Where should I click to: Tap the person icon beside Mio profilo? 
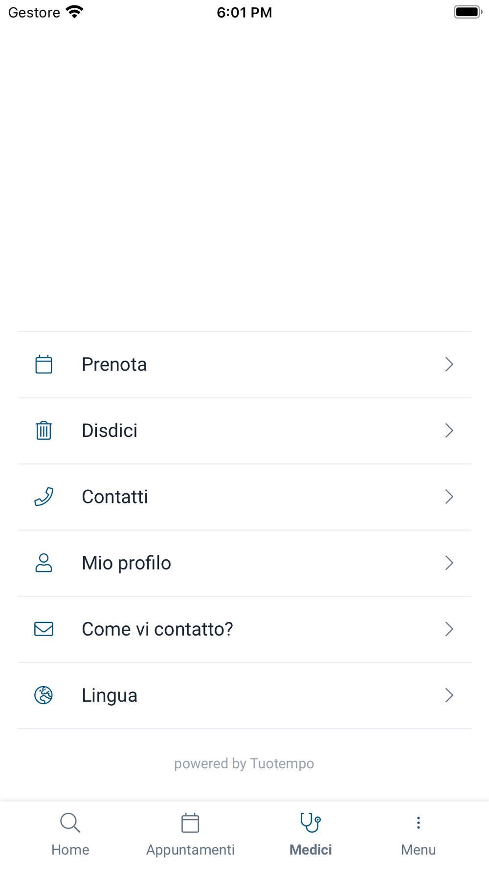pyautogui.click(x=44, y=563)
